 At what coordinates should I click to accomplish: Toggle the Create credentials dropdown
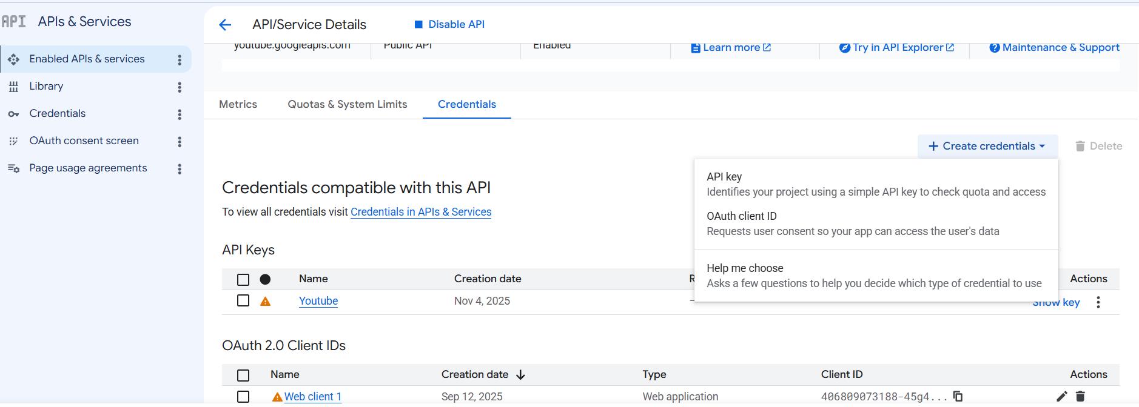coord(987,146)
